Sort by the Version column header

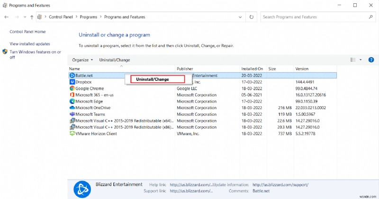(302, 69)
